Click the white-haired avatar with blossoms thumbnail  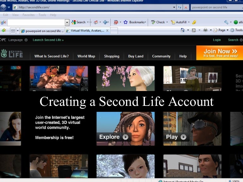point(126,78)
